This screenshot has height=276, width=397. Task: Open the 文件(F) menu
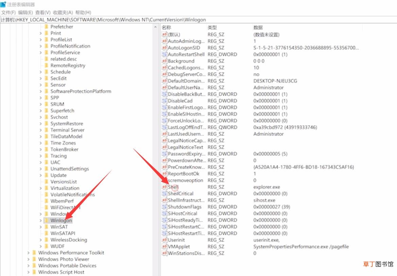coord(8,13)
